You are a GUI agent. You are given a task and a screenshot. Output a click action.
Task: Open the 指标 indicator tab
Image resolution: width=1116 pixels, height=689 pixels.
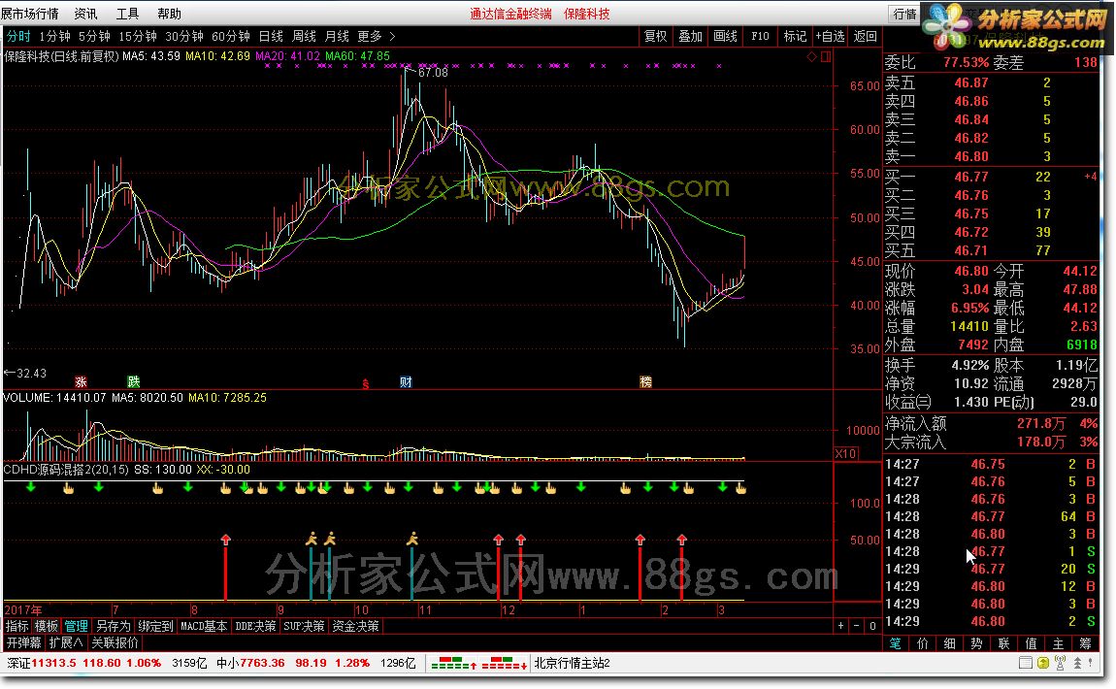(x=17, y=626)
